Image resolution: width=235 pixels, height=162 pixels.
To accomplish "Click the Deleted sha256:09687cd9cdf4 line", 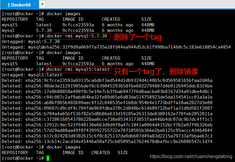I will [107, 108].
